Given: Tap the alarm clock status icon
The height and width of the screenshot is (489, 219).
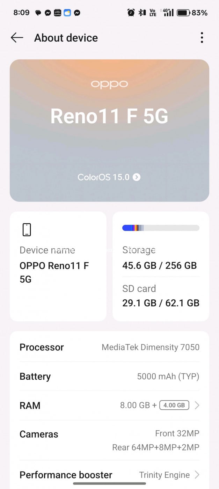Looking at the screenshot, I should coord(131,13).
